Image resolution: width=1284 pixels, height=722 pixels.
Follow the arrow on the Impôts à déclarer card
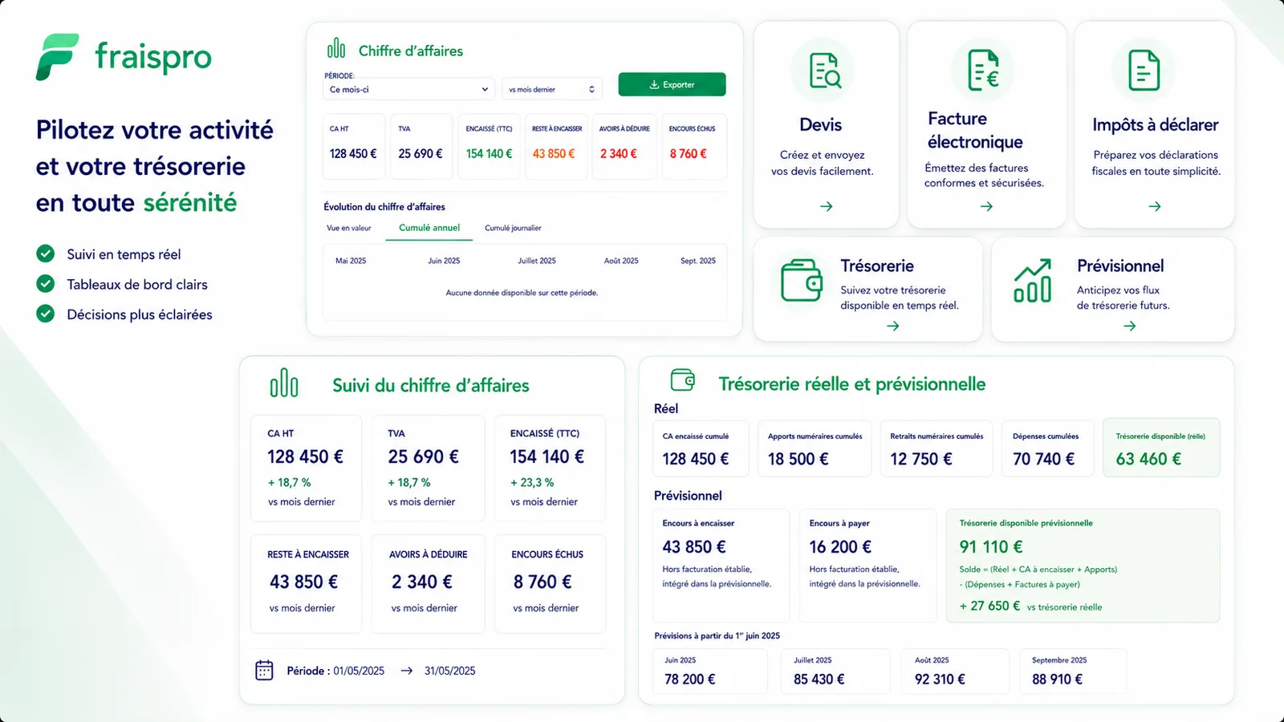pyautogui.click(x=1154, y=206)
